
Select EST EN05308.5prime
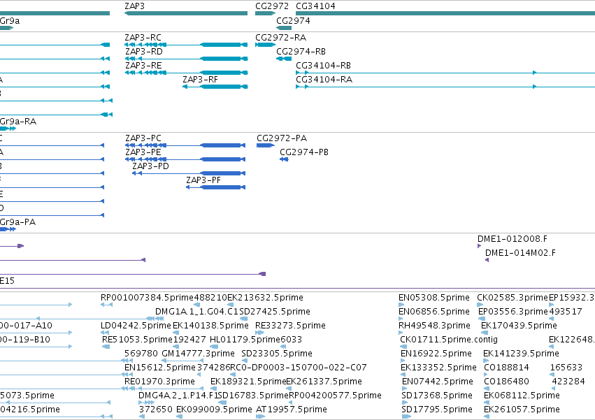pyautogui.click(x=434, y=298)
